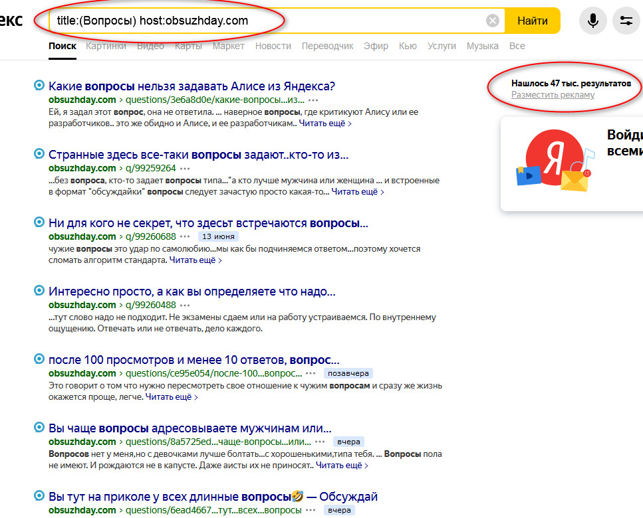Screen dimensions: 643x518
Task: Open 'после 100 просмотров и менее 10 ответов' result
Action: 194,359
